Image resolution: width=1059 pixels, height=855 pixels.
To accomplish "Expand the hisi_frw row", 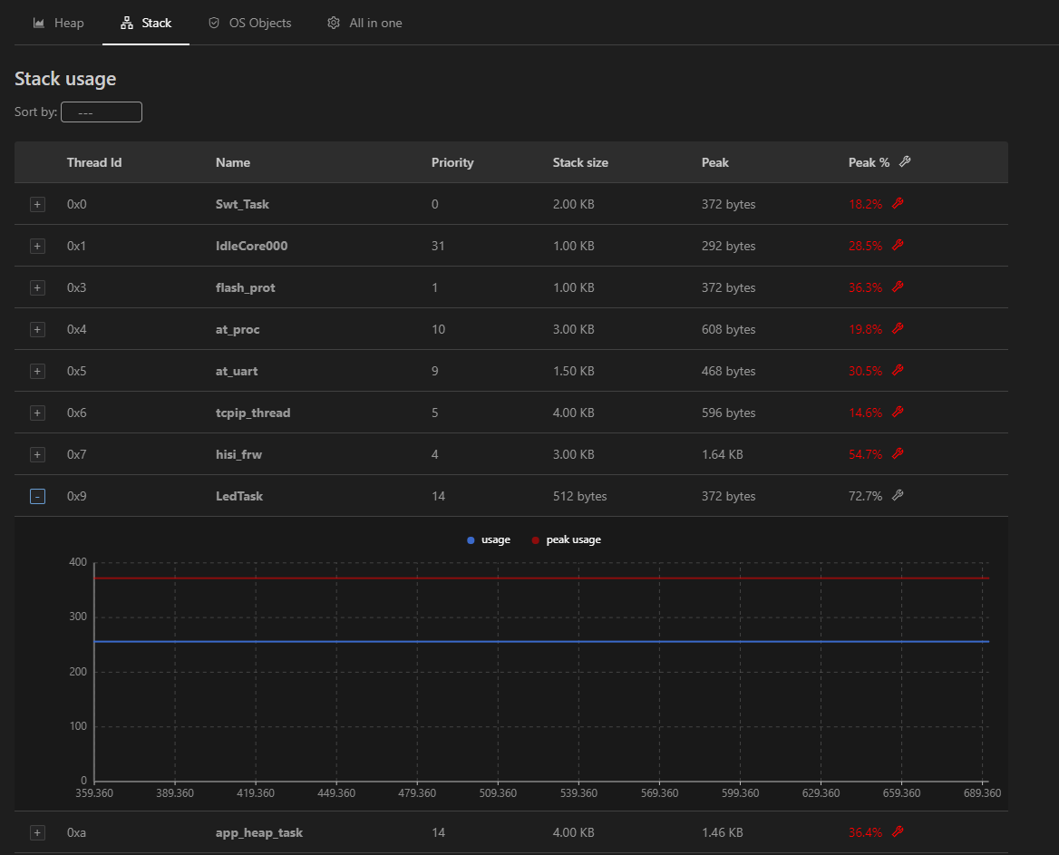I will coord(38,454).
